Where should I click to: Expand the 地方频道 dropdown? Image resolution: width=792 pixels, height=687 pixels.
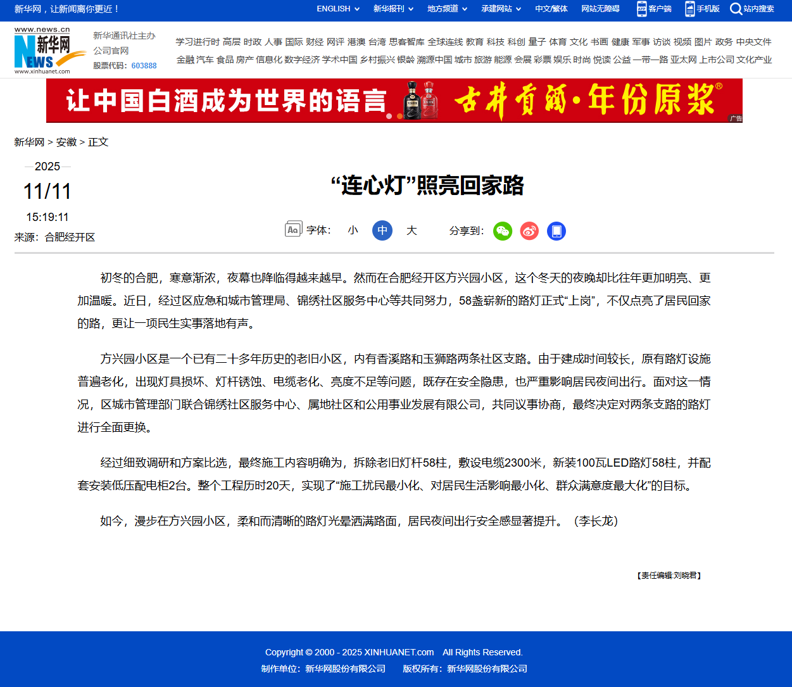coord(447,9)
